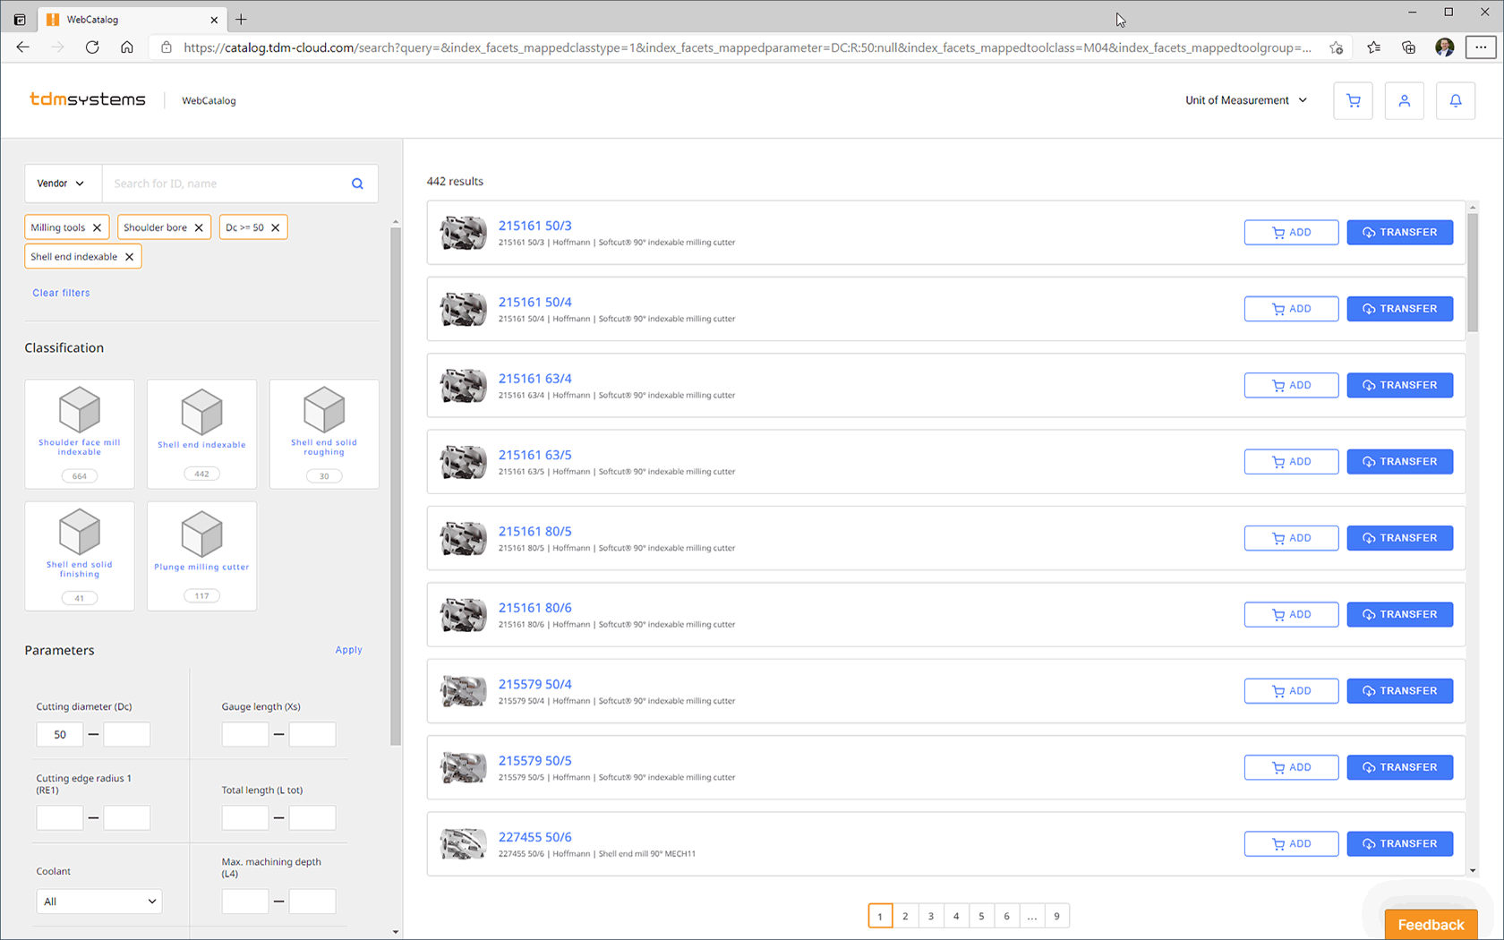The image size is (1504, 940).
Task: Reload the page with refresh icon
Action: [92, 47]
